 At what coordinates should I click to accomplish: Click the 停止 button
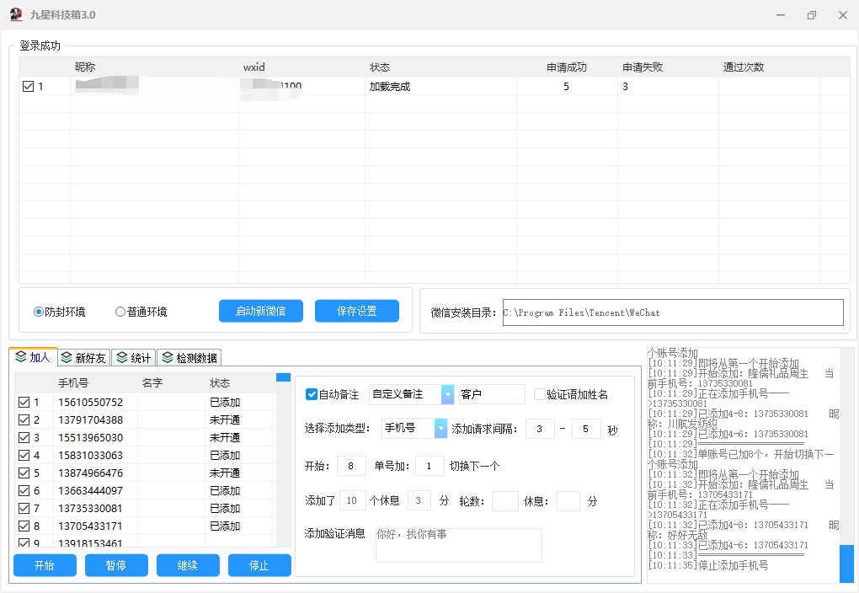[259, 565]
